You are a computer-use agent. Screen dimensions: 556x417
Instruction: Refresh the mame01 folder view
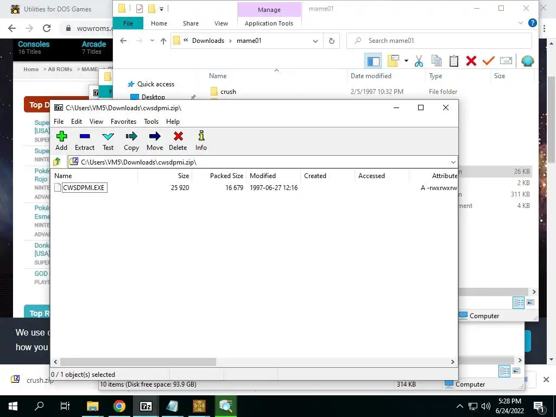(332, 41)
